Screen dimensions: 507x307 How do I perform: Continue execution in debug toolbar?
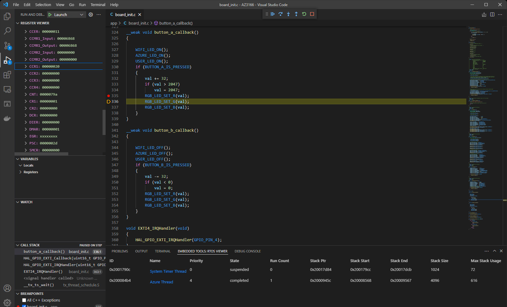point(273,14)
